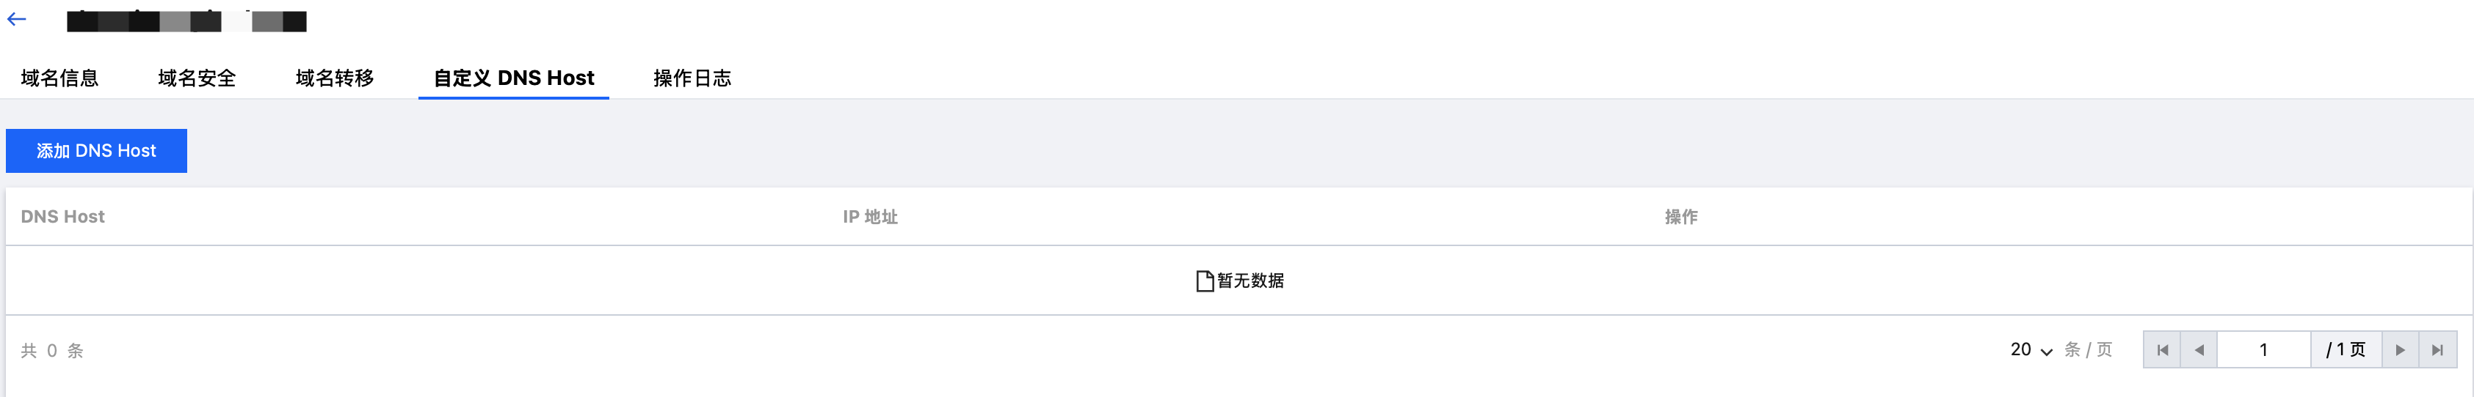Click the 添加 DNS Host button
Viewport: 2474px width, 397px height.
(x=96, y=151)
